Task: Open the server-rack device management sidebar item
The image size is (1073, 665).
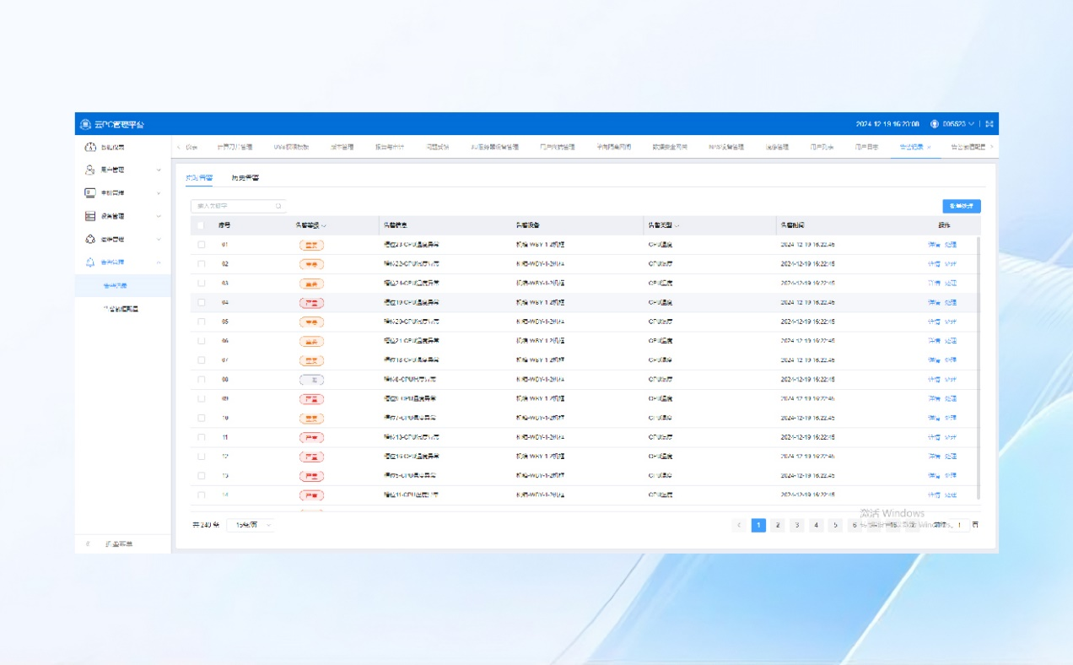Action: pos(90,216)
